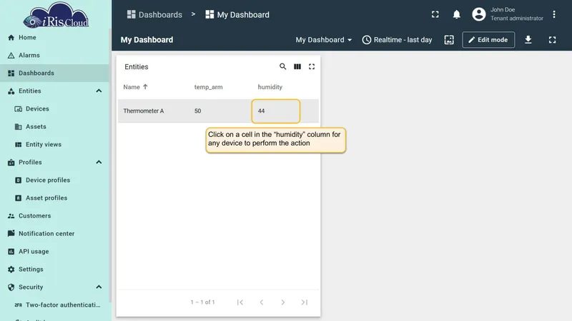Click the dashboard image icon beside time window
Image resolution: width=572 pixels, height=321 pixels.
coord(449,40)
